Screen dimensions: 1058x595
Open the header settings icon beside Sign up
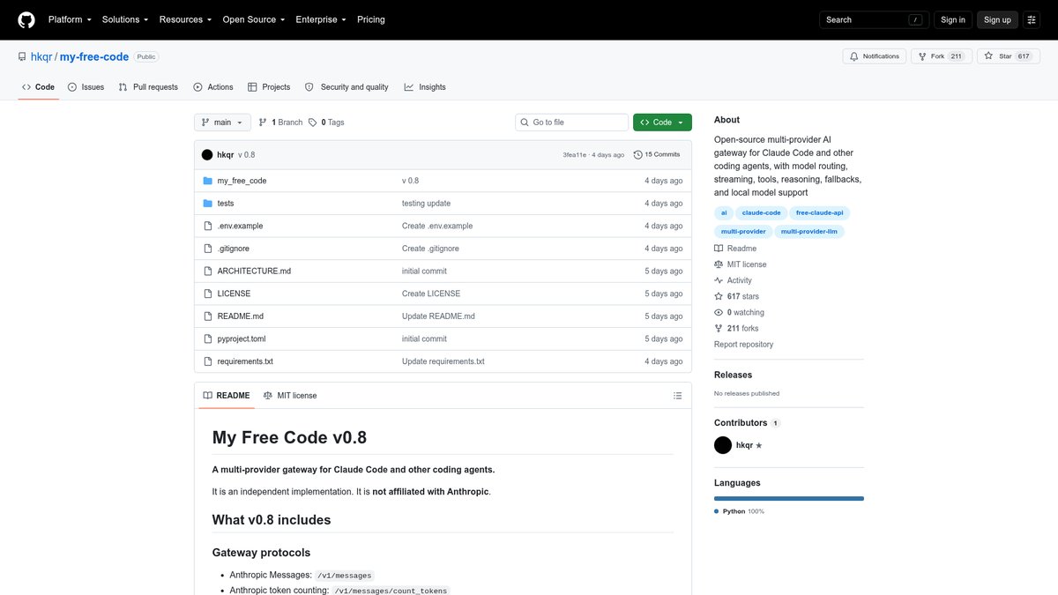click(1032, 19)
